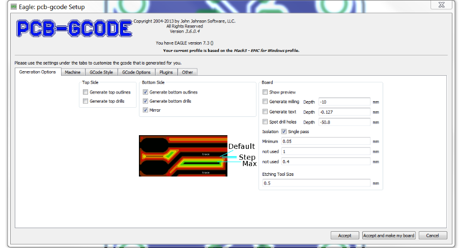Enable Generate milling checkbox
The image size is (459, 248).
click(x=265, y=102)
